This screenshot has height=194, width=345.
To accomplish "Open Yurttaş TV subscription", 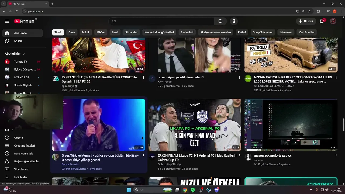I will pos(23,62).
